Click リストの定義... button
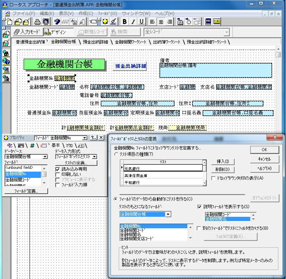This screenshot has height=279, width=286. click(x=76, y=163)
